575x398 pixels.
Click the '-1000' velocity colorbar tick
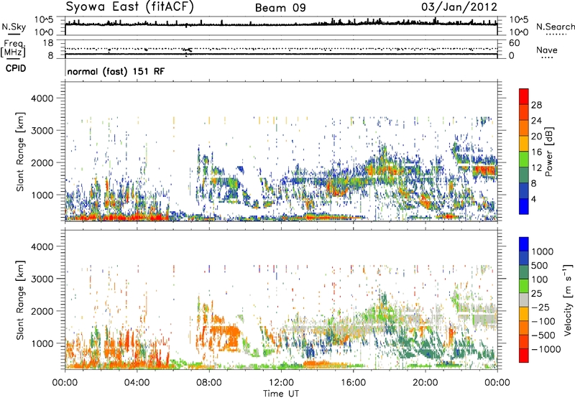(546, 349)
